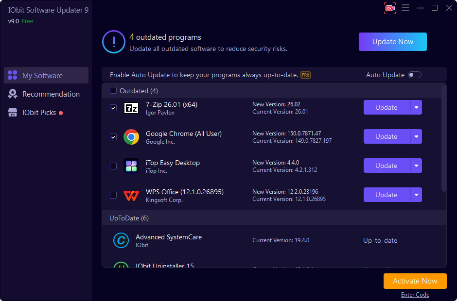Expand the WPS Office Update dropdown arrow
Screen dimensions: 457x301
coord(416,195)
